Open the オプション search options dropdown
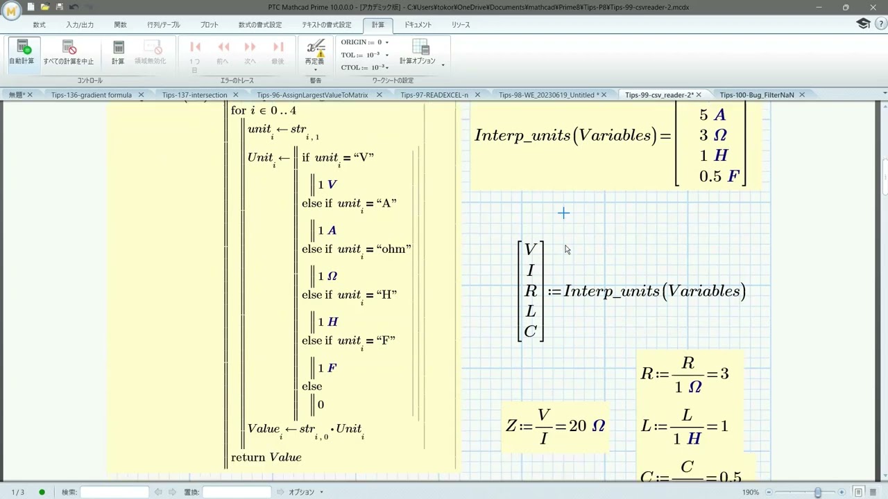 (306, 492)
